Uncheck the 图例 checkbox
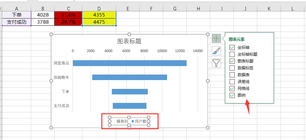306x140 pixels. pyautogui.click(x=232, y=95)
